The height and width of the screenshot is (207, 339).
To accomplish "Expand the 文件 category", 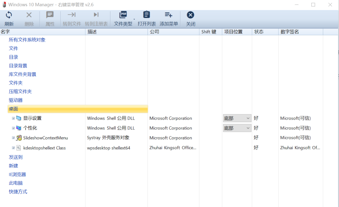I will pyautogui.click(x=13, y=49).
